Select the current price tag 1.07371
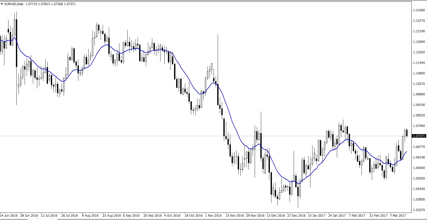The image size is (427, 220). point(419,136)
